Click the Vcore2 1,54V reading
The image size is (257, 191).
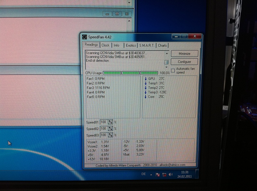(98, 146)
